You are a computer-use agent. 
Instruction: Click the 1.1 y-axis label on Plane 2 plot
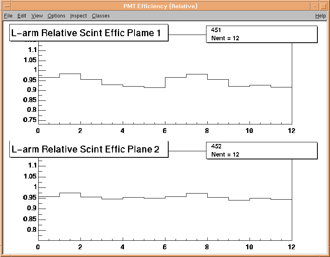pos(33,166)
